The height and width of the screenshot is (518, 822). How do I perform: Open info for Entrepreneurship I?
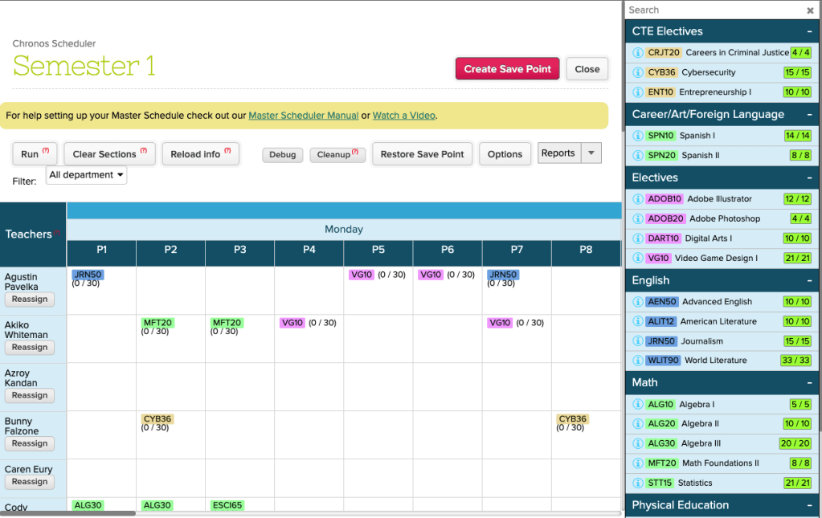638,92
